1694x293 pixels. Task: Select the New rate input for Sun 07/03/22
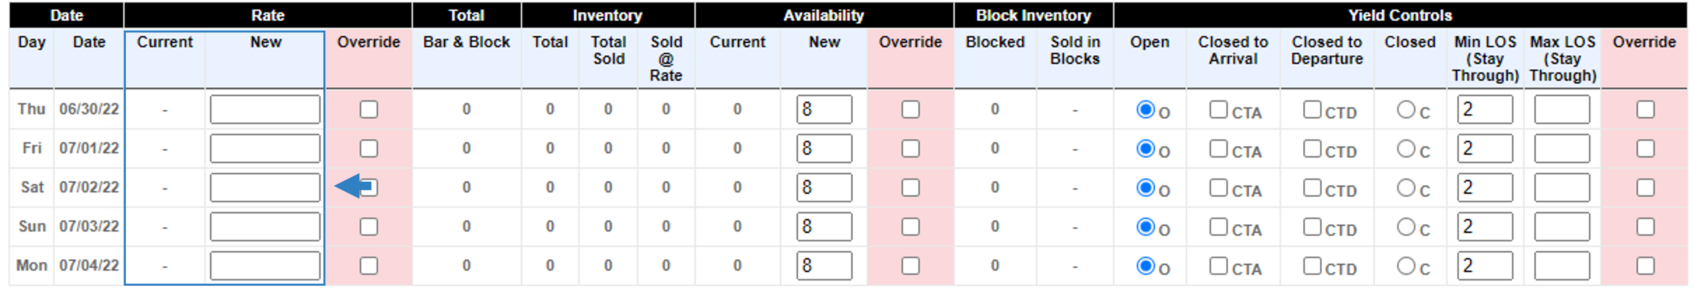tap(265, 227)
